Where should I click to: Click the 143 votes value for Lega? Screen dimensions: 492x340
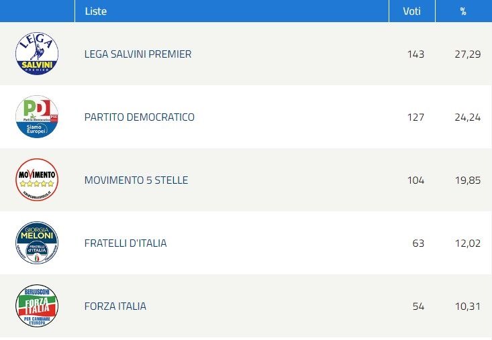click(x=415, y=54)
